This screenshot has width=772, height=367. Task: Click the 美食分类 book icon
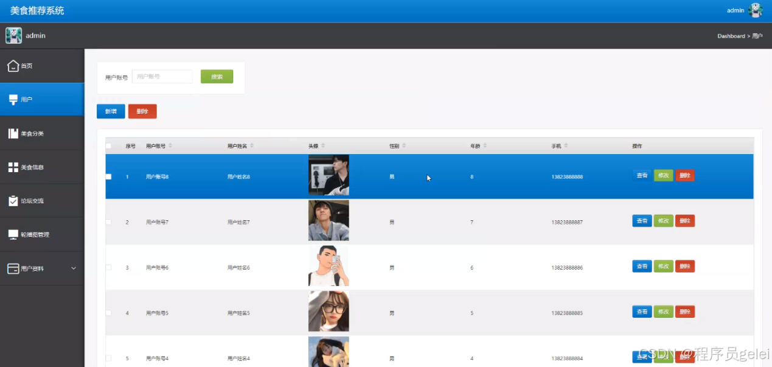point(13,133)
